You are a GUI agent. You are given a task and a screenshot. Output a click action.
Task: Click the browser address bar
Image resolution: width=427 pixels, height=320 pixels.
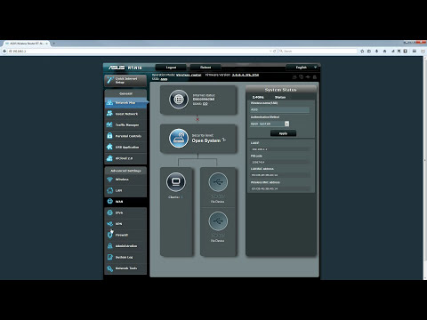click(140, 52)
